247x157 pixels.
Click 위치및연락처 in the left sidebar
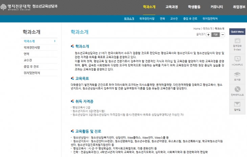click(x=32, y=73)
